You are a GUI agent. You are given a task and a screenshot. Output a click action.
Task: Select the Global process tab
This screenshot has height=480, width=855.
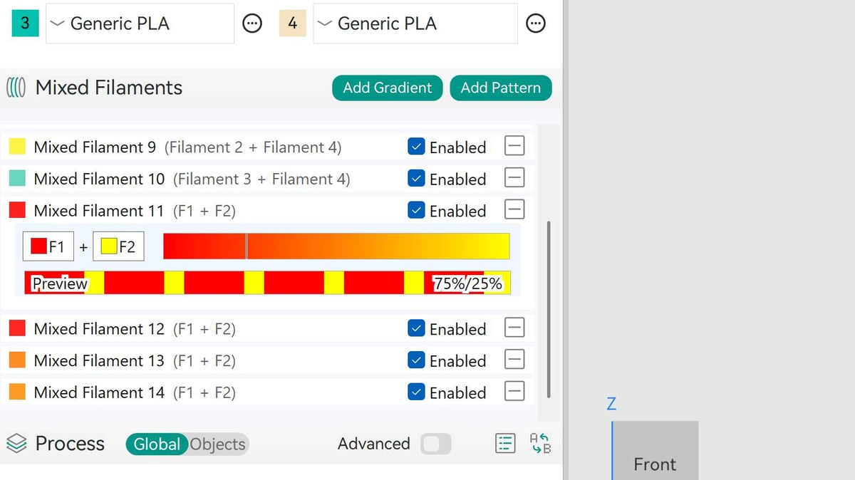(157, 444)
